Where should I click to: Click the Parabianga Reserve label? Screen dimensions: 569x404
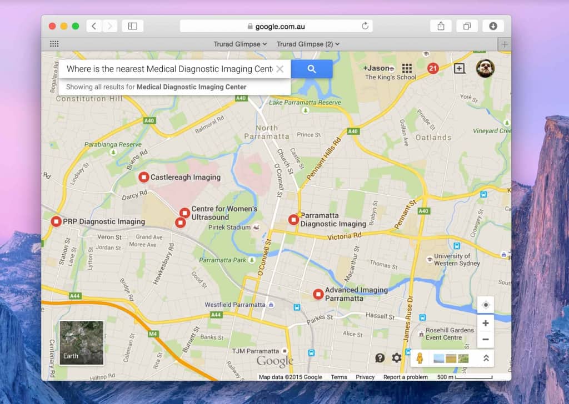point(113,145)
